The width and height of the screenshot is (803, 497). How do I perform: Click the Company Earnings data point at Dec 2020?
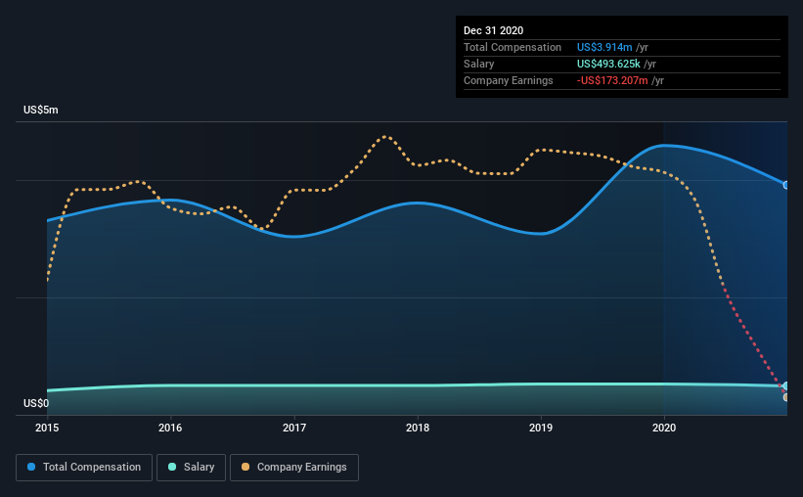tap(786, 397)
